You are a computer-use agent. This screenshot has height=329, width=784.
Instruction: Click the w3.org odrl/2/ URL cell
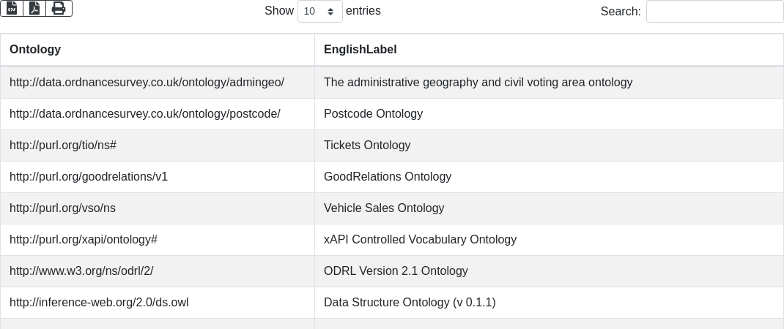(81, 271)
